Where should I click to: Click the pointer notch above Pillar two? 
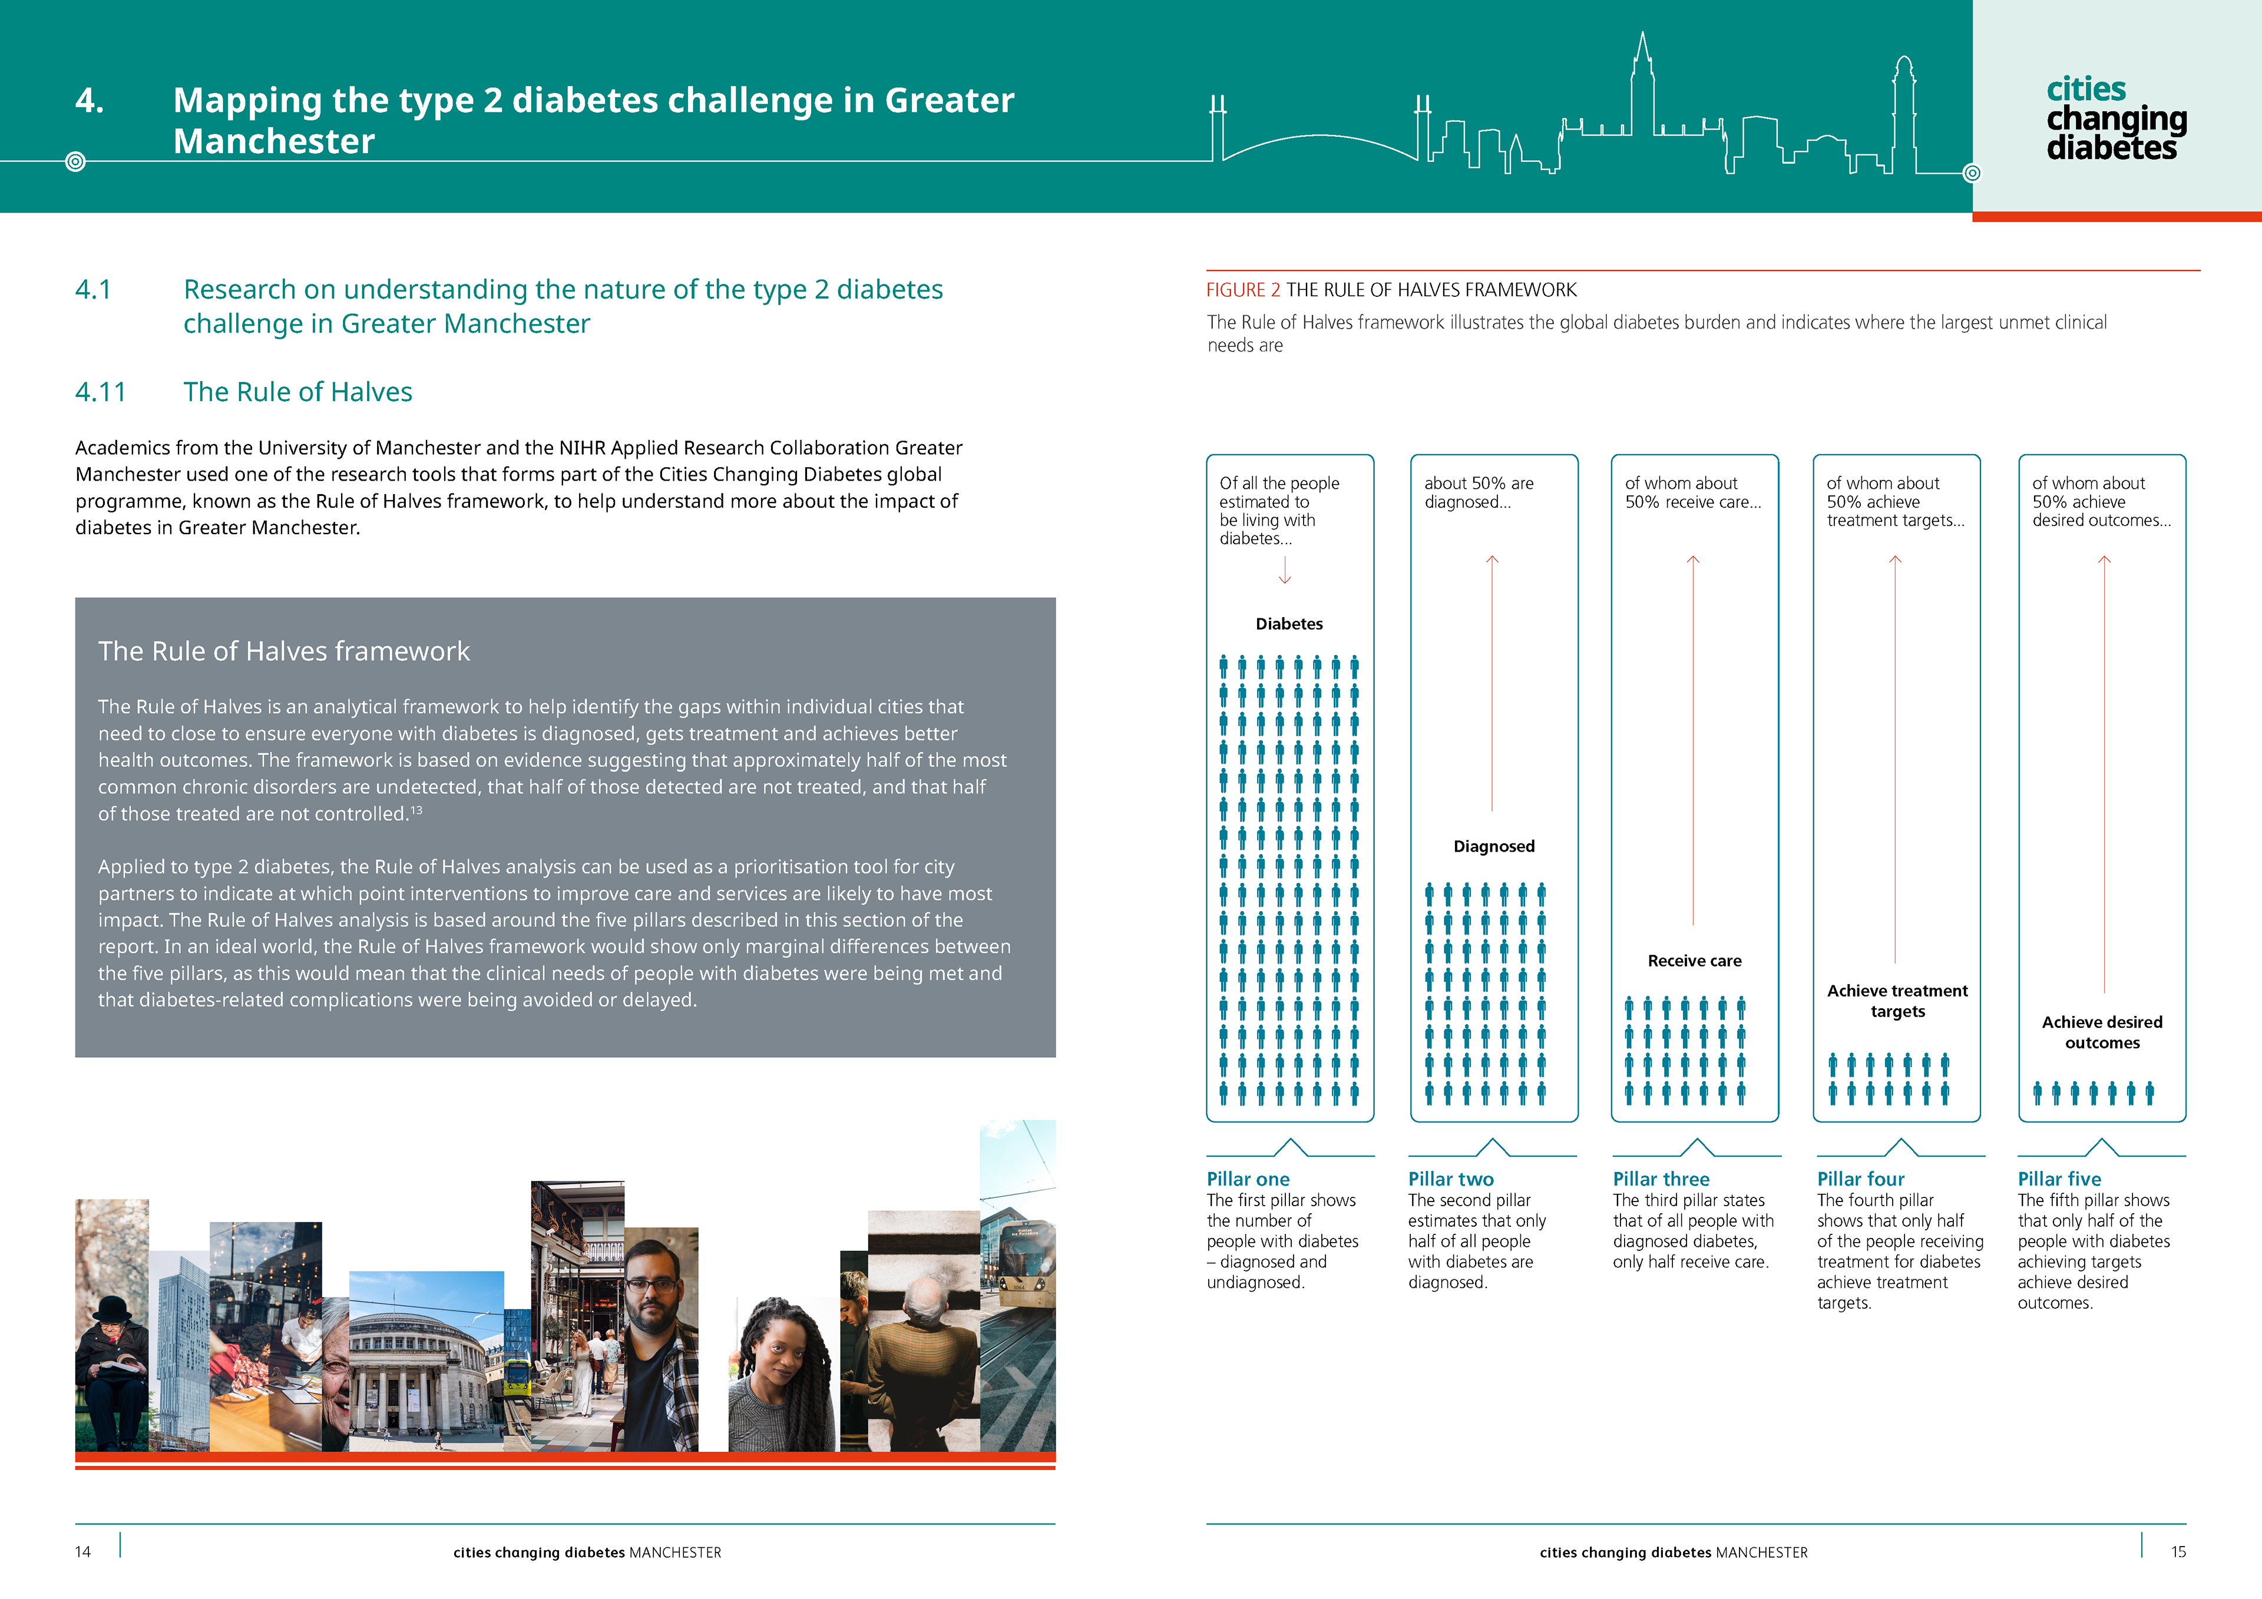point(1493,1147)
